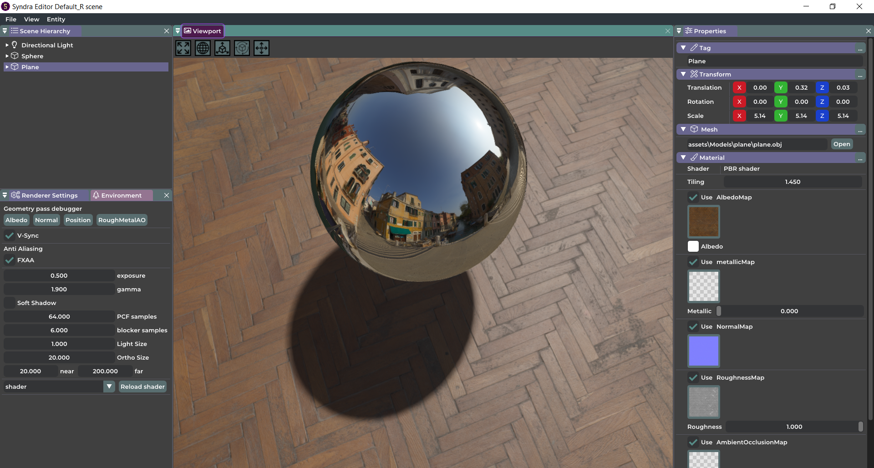Expand the Directional Light tree node
The height and width of the screenshot is (468, 874).
click(x=7, y=45)
